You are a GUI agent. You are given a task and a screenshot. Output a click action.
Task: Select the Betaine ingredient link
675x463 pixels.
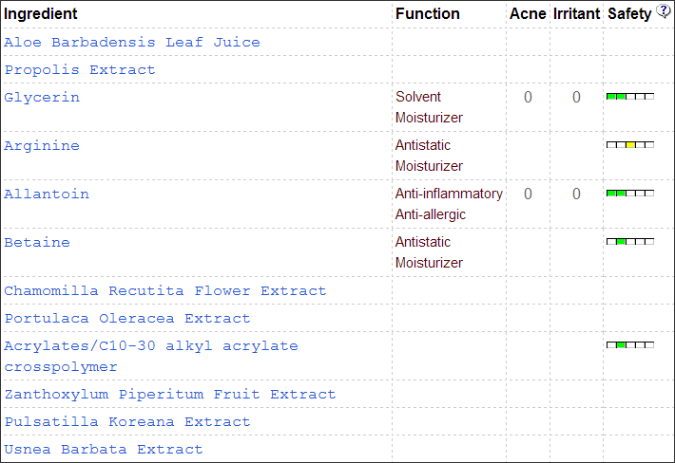click(x=37, y=243)
